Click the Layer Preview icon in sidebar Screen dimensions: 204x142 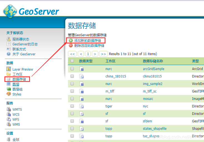pos(9,69)
